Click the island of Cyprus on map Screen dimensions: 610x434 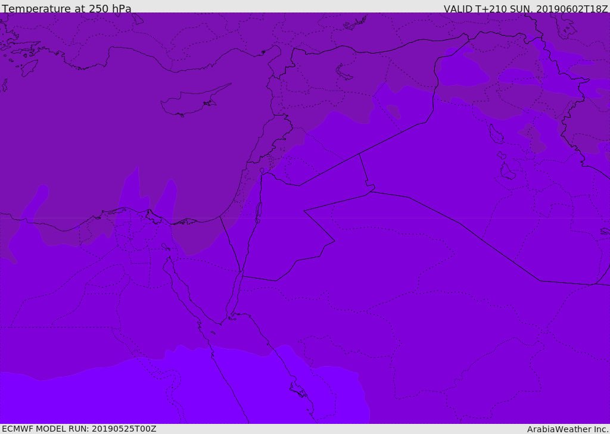[x=195, y=101]
